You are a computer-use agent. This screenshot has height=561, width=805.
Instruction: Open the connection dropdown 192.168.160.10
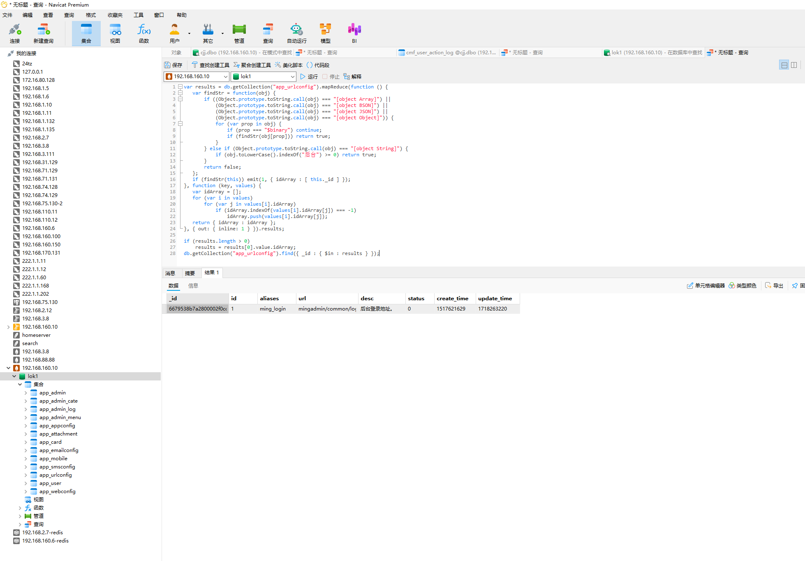197,76
